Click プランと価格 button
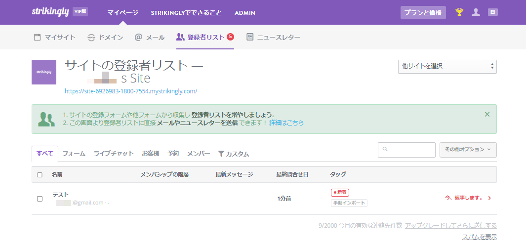The height and width of the screenshot is (246, 526). (x=423, y=13)
